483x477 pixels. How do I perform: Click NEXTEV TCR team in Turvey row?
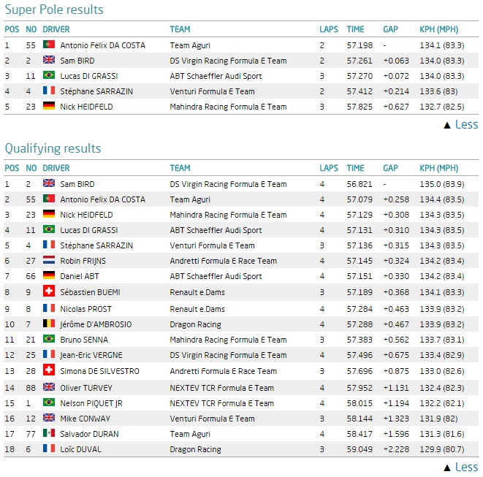(x=222, y=388)
